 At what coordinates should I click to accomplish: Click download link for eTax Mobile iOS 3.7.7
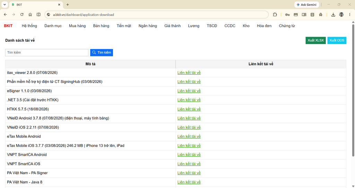tap(189, 146)
